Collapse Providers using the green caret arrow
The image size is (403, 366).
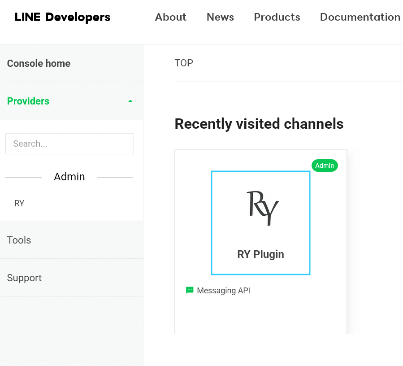point(130,101)
